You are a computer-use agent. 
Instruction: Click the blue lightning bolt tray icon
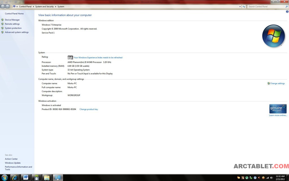pos(255,178)
